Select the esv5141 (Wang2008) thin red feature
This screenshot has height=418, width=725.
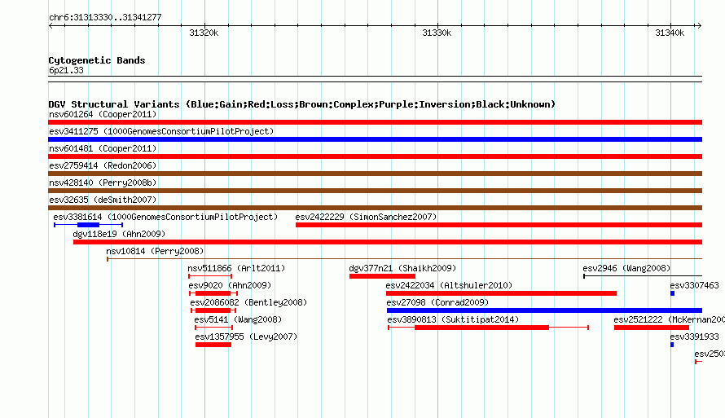pyautogui.click(x=213, y=328)
